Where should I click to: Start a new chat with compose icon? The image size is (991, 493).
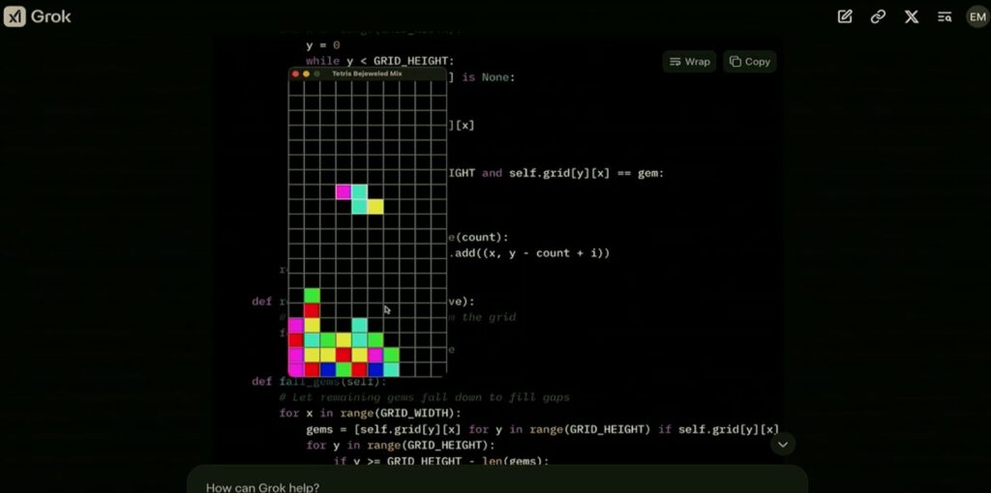click(845, 16)
